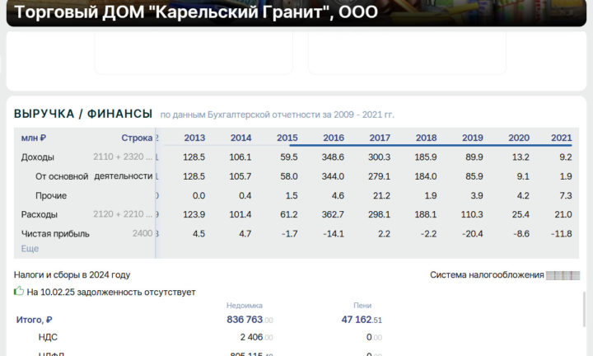
Task: Select the 'Итого, ₽' totals row label
Action: pos(35,320)
